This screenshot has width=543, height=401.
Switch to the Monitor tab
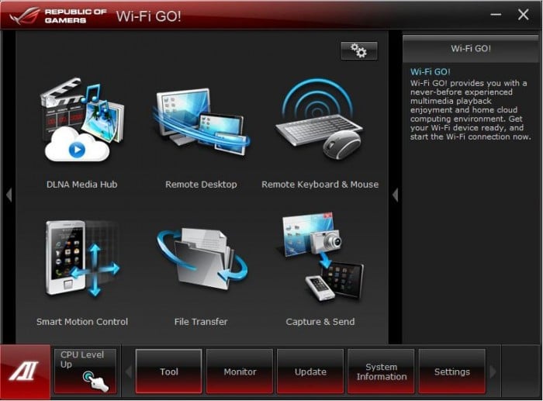pyautogui.click(x=240, y=372)
